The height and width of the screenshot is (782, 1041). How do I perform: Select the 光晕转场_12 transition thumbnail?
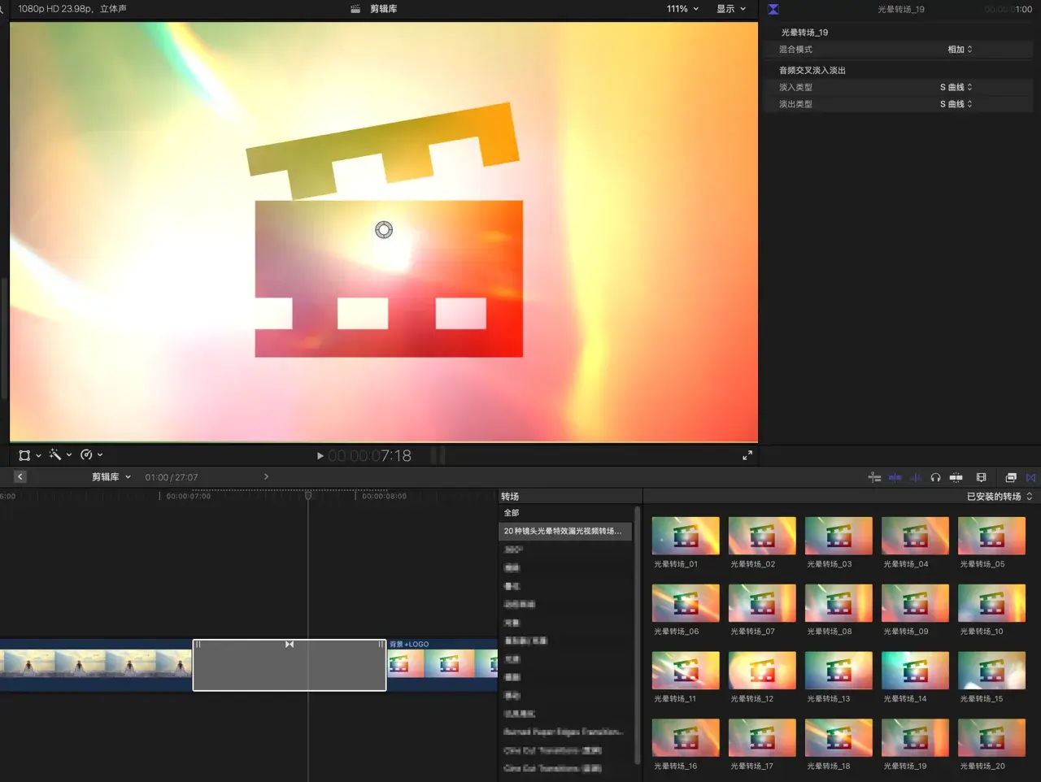762,671
